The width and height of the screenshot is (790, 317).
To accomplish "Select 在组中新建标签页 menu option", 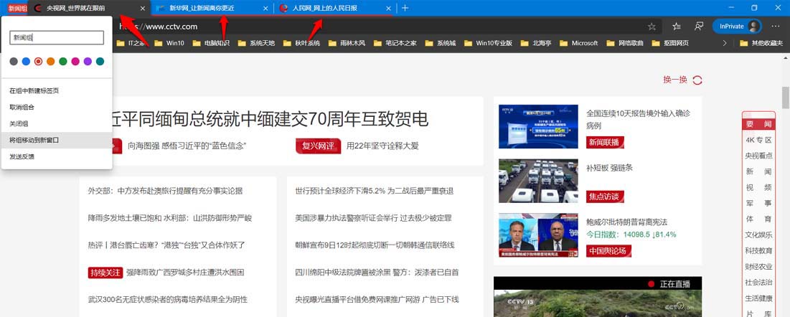I will tap(57, 90).
